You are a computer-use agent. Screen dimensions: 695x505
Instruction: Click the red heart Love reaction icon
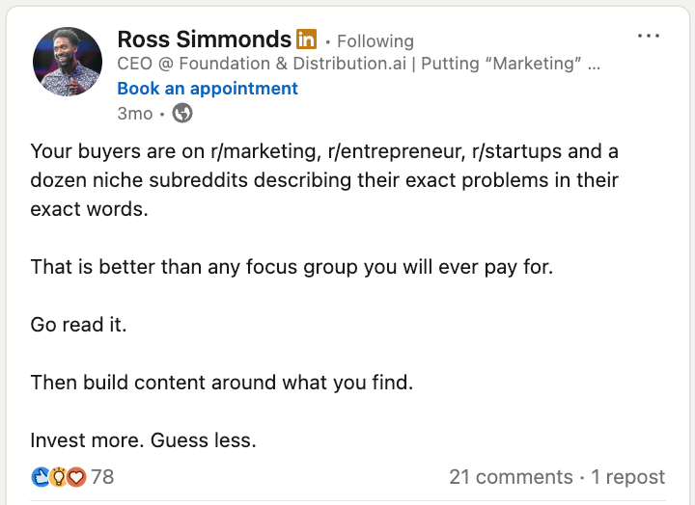(76, 477)
